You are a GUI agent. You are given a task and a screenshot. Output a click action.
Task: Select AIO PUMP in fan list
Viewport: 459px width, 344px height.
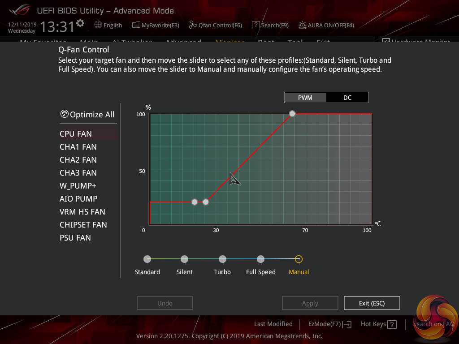point(78,199)
